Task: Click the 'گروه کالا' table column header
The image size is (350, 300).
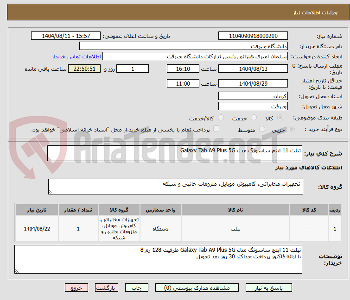Action: 119,210
